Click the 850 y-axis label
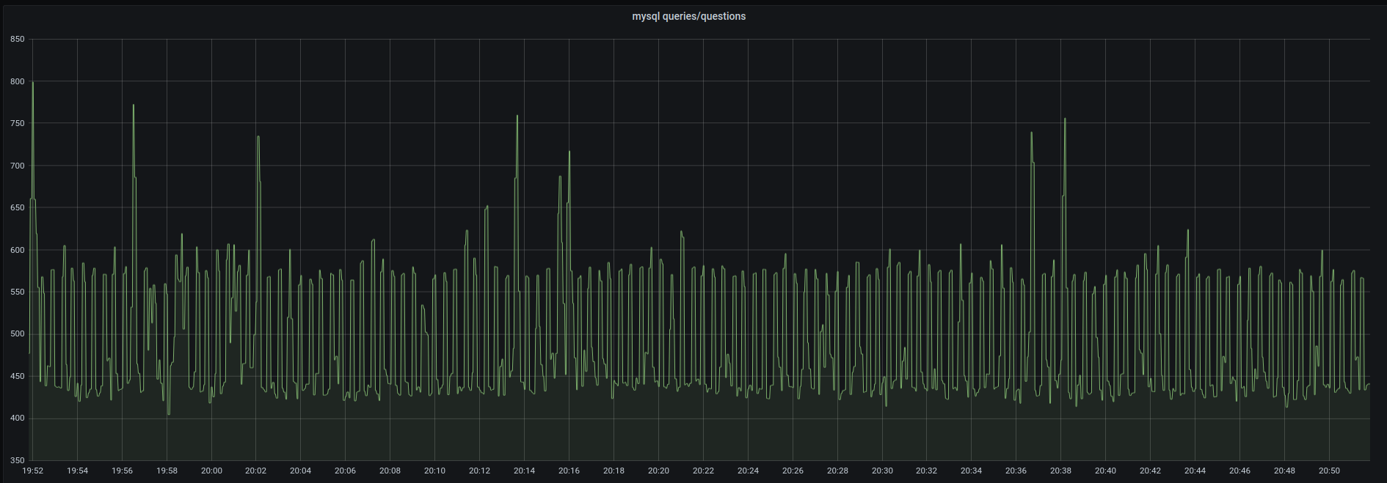1387x483 pixels. [x=18, y=40]
